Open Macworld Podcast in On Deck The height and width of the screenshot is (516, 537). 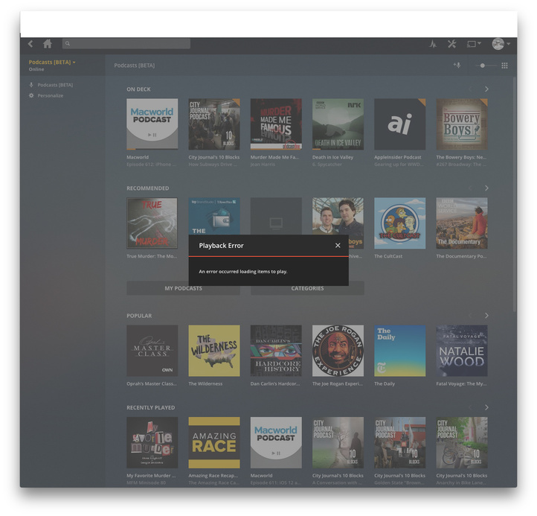(x=152, y=124)
